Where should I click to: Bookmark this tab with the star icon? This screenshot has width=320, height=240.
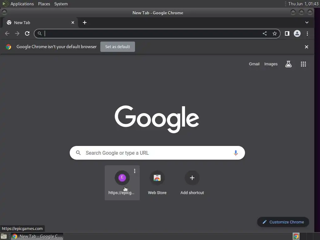(275, 33)
